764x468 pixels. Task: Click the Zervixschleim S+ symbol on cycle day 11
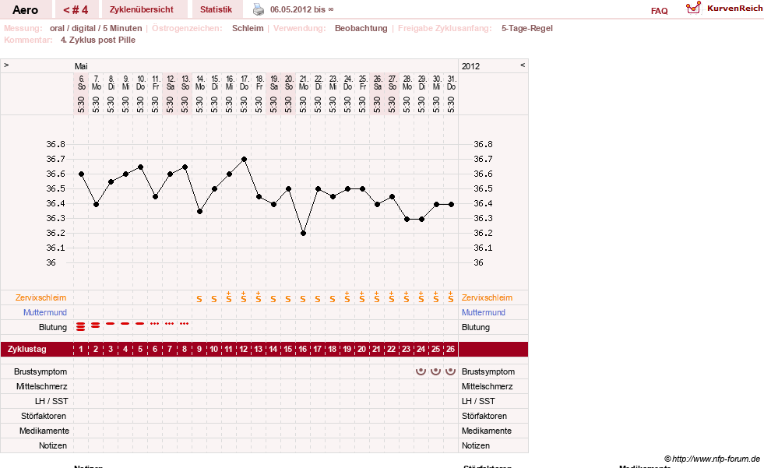(228, 297)
